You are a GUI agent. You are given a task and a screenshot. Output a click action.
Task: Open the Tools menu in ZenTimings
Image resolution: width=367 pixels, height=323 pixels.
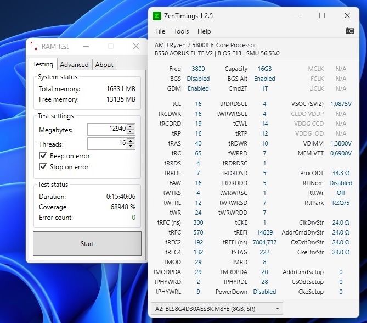click(181, 31)
